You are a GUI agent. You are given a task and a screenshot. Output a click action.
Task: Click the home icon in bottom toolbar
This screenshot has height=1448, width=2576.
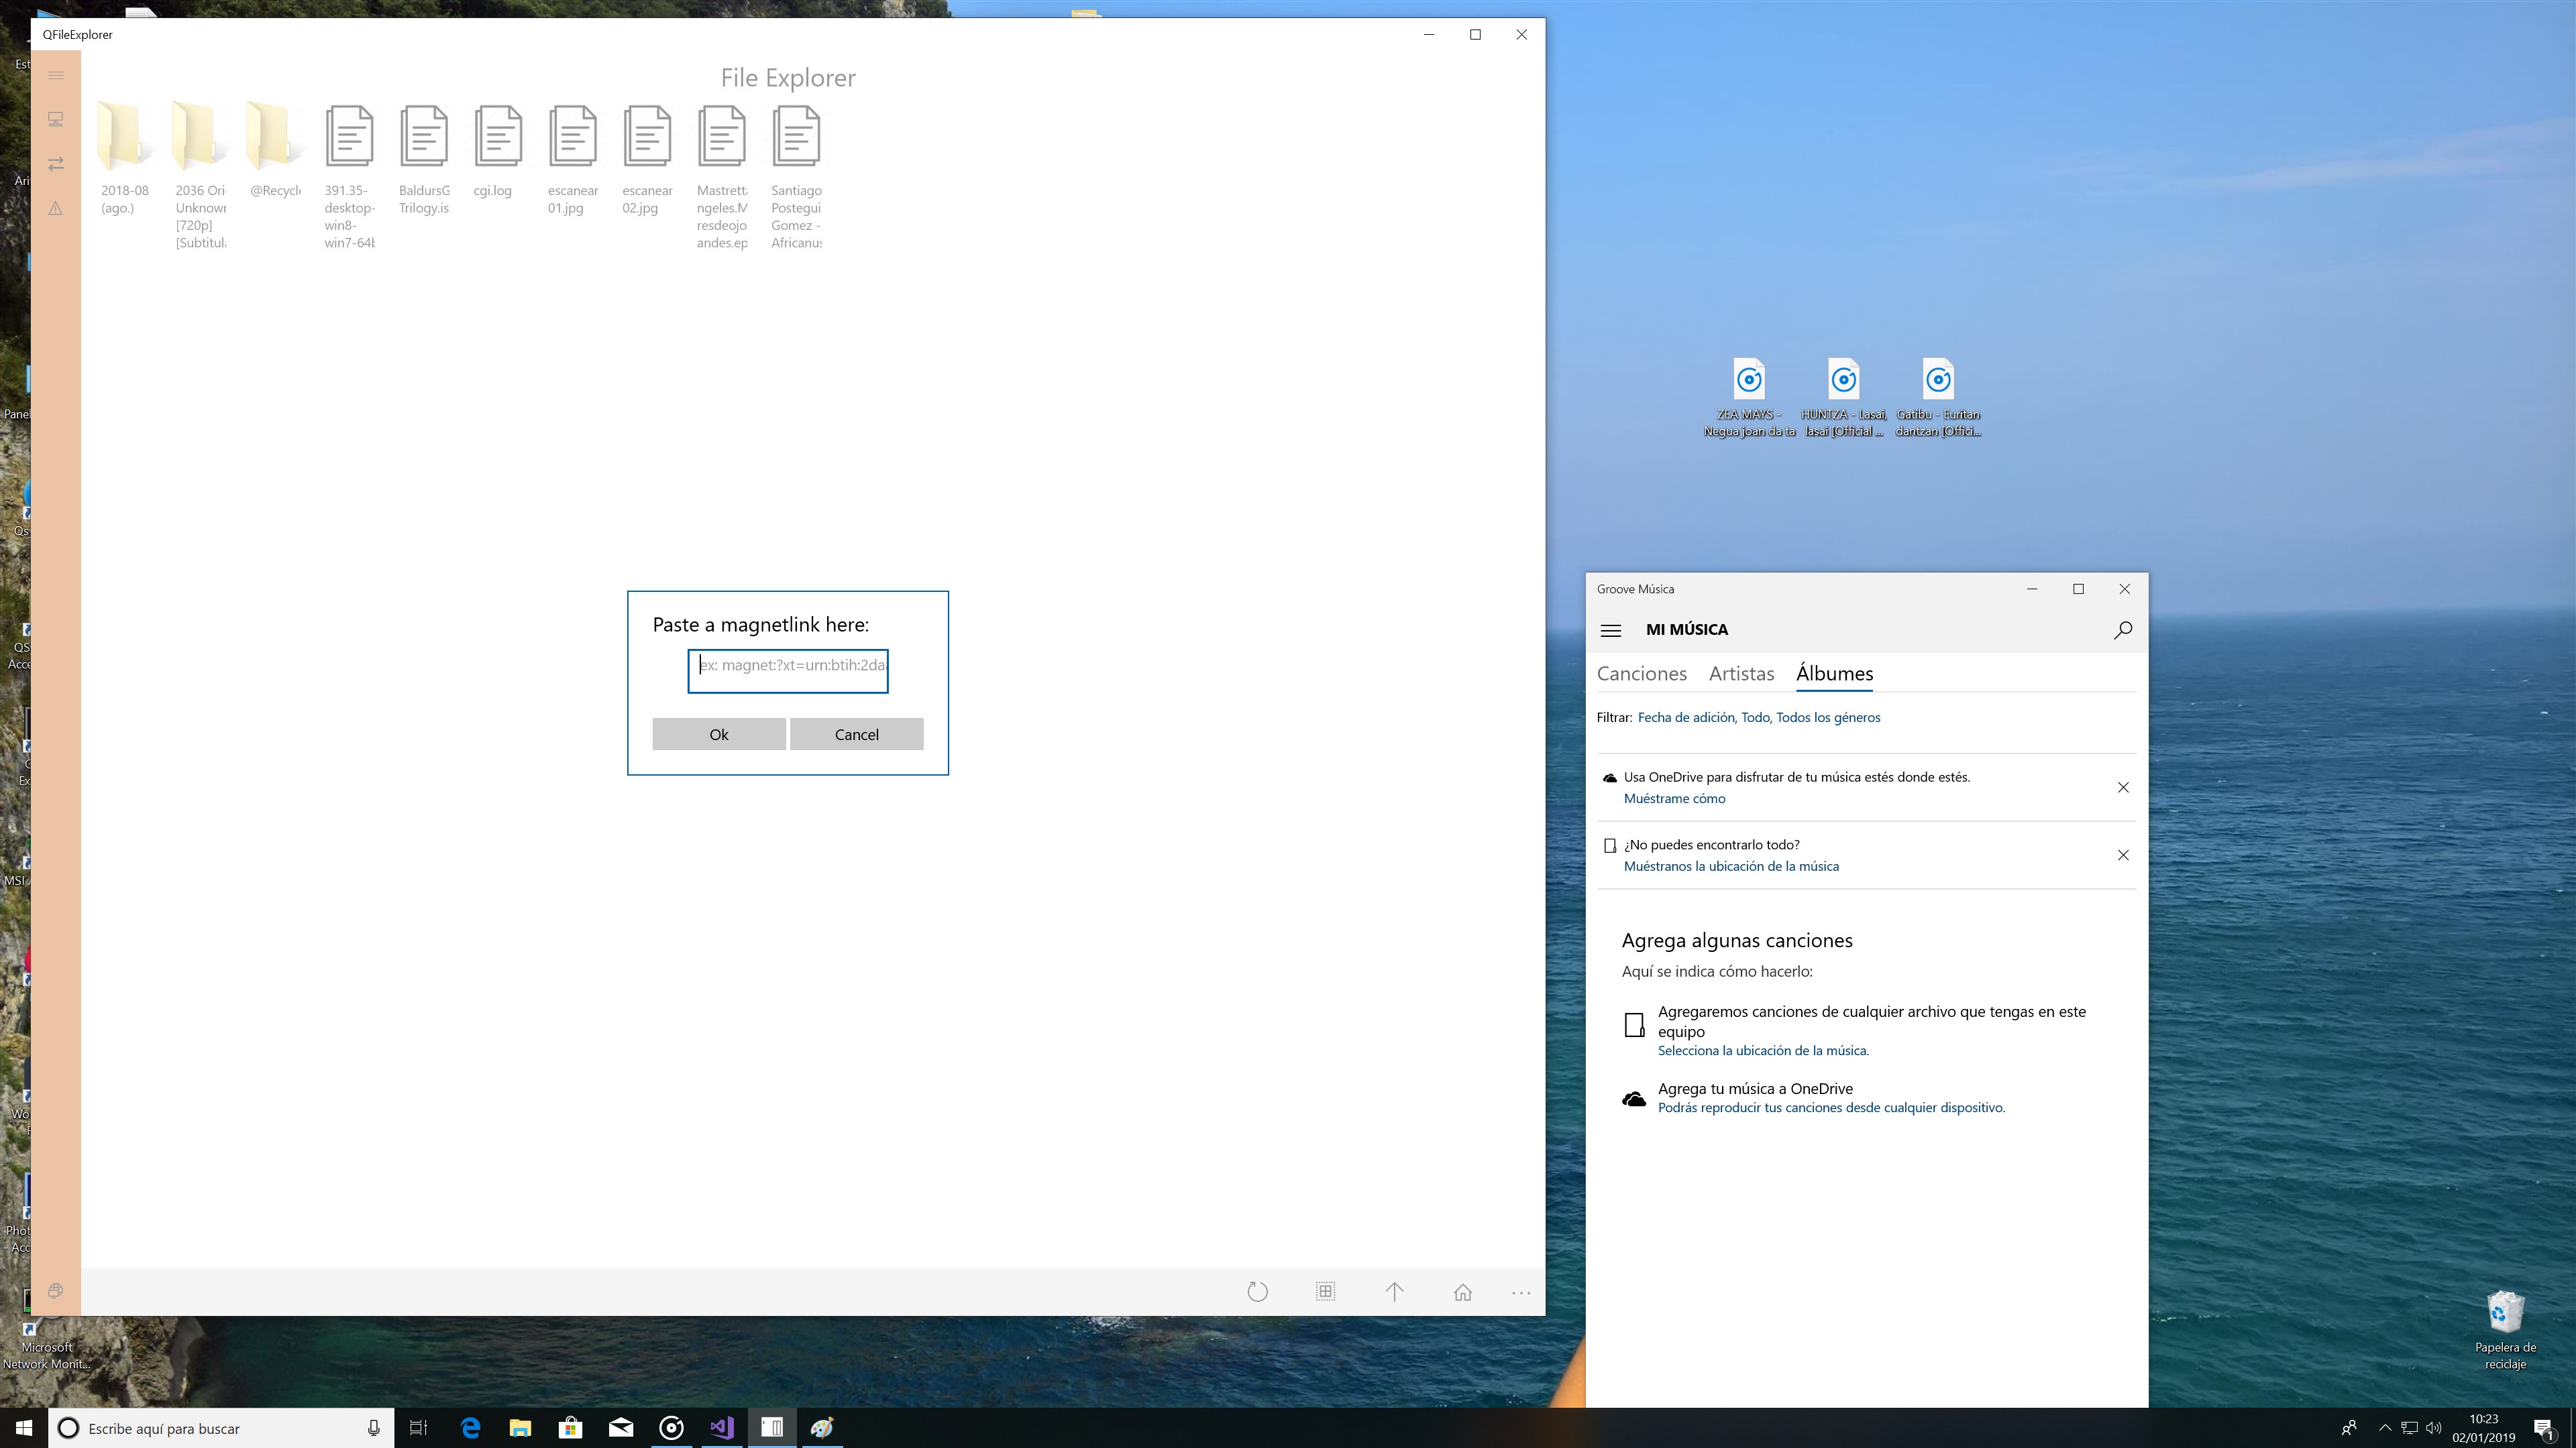point(1462,1292)
